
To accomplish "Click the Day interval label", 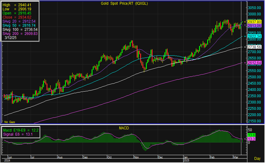I will tap(257, 158).
